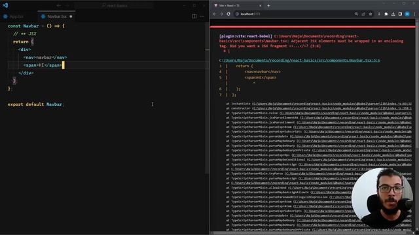Click the 'return (' line in editor
Viewport: 419px width, 235px height.
pyautogui.click(x=24, y=42)
